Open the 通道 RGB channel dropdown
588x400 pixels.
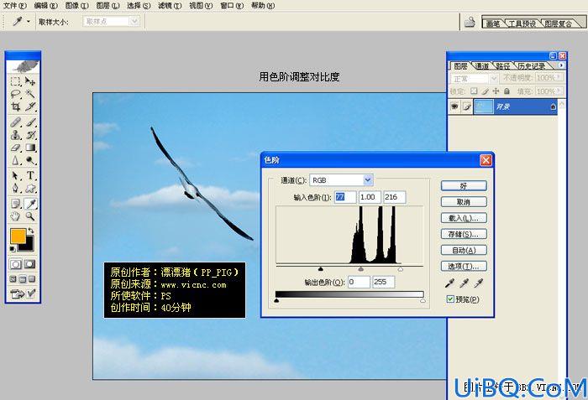coord(368,180)
